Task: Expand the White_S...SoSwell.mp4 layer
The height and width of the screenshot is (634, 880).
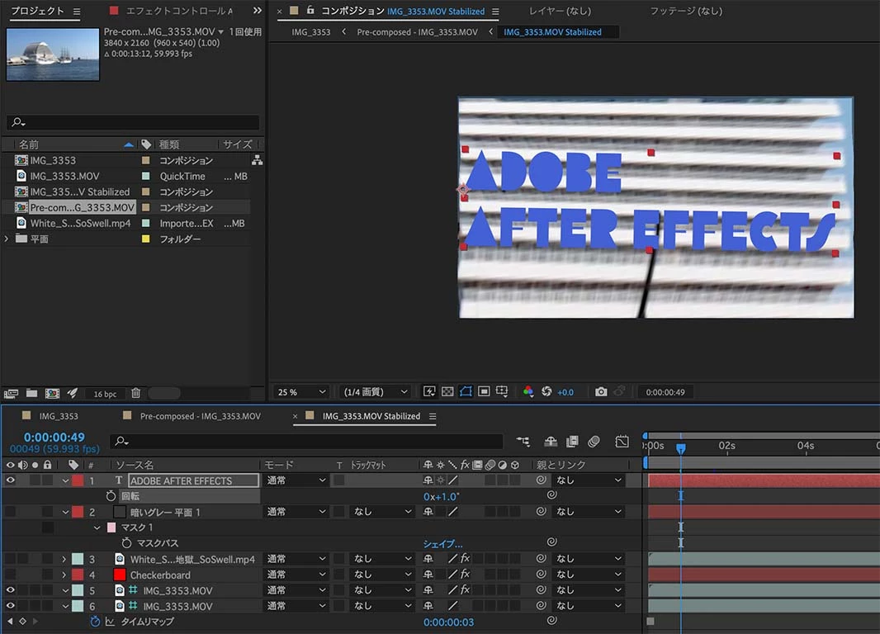Action: tap(64, 560)
